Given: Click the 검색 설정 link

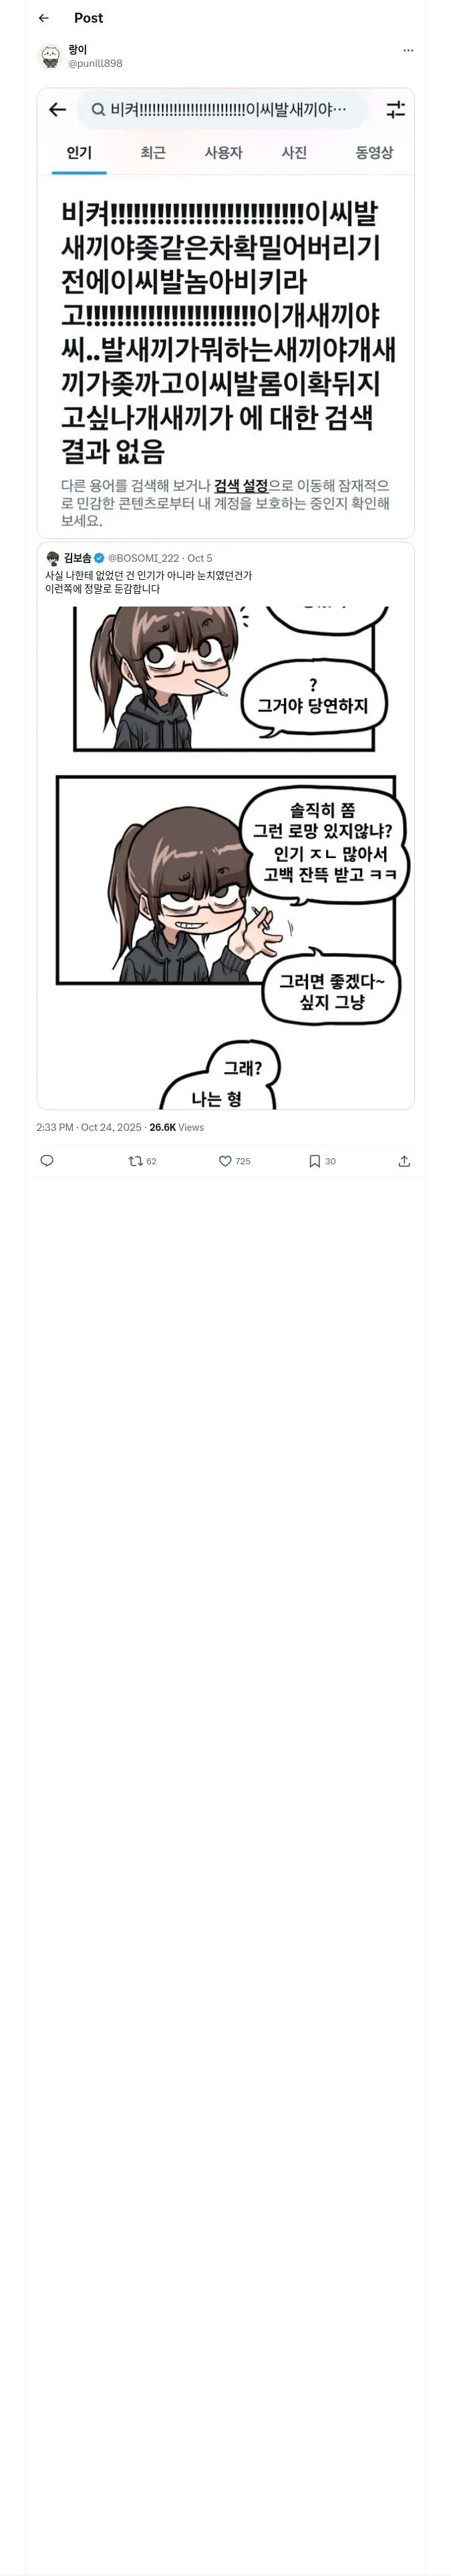Looking at the screenshot, I should click(241, 486).
